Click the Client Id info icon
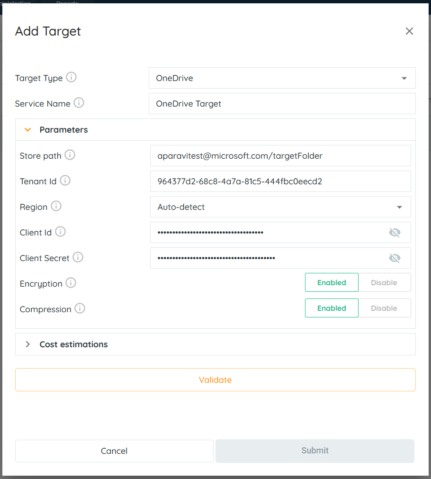This screenshot has height=479, width=431. click(x=60, y=232)
